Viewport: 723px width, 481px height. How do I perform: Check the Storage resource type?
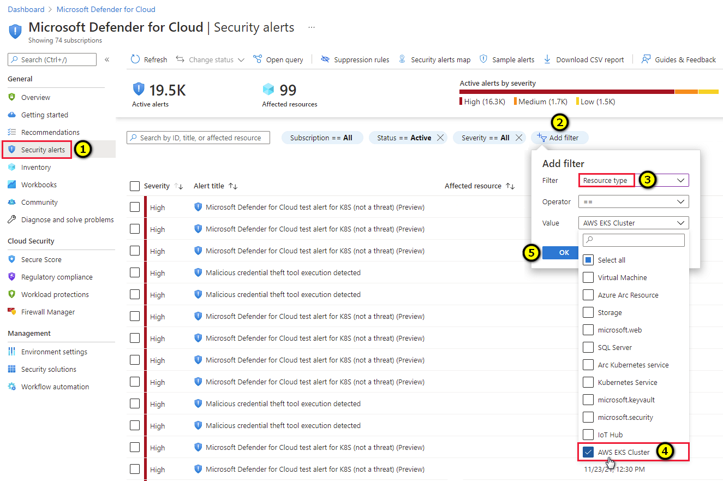pyautogui.click(x=588, y=312)
